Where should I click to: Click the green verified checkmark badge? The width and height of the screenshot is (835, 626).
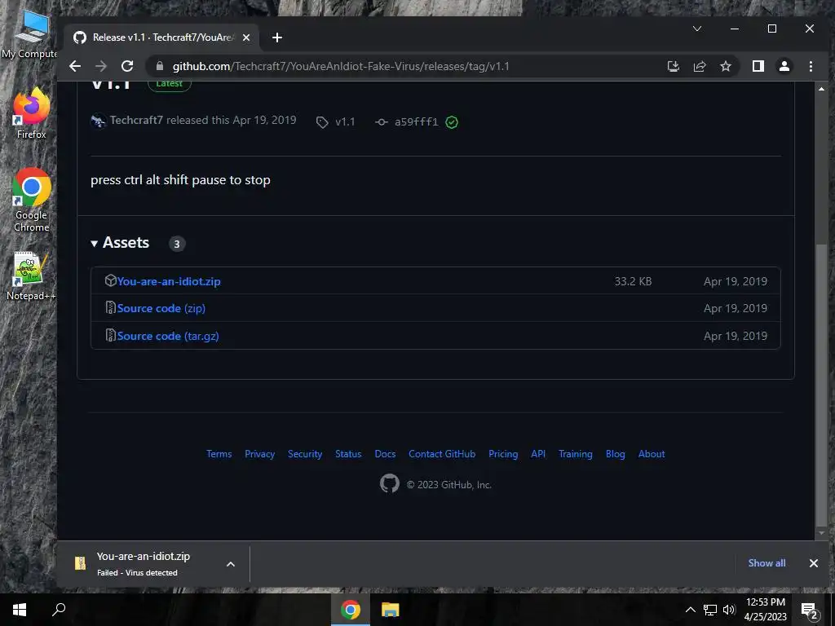(x=452, y=122)
